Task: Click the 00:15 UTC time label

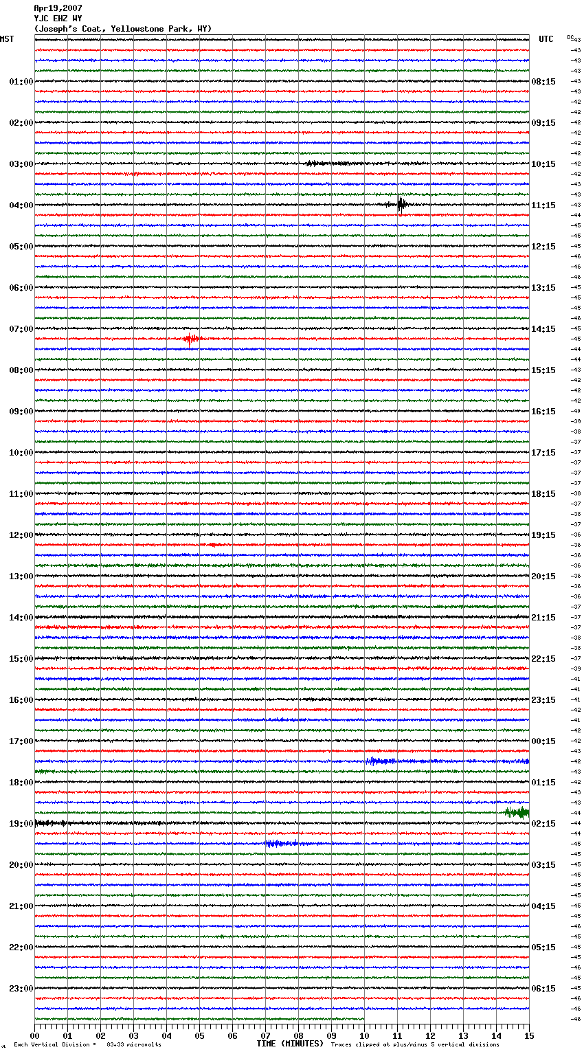Action: [543, 741]
